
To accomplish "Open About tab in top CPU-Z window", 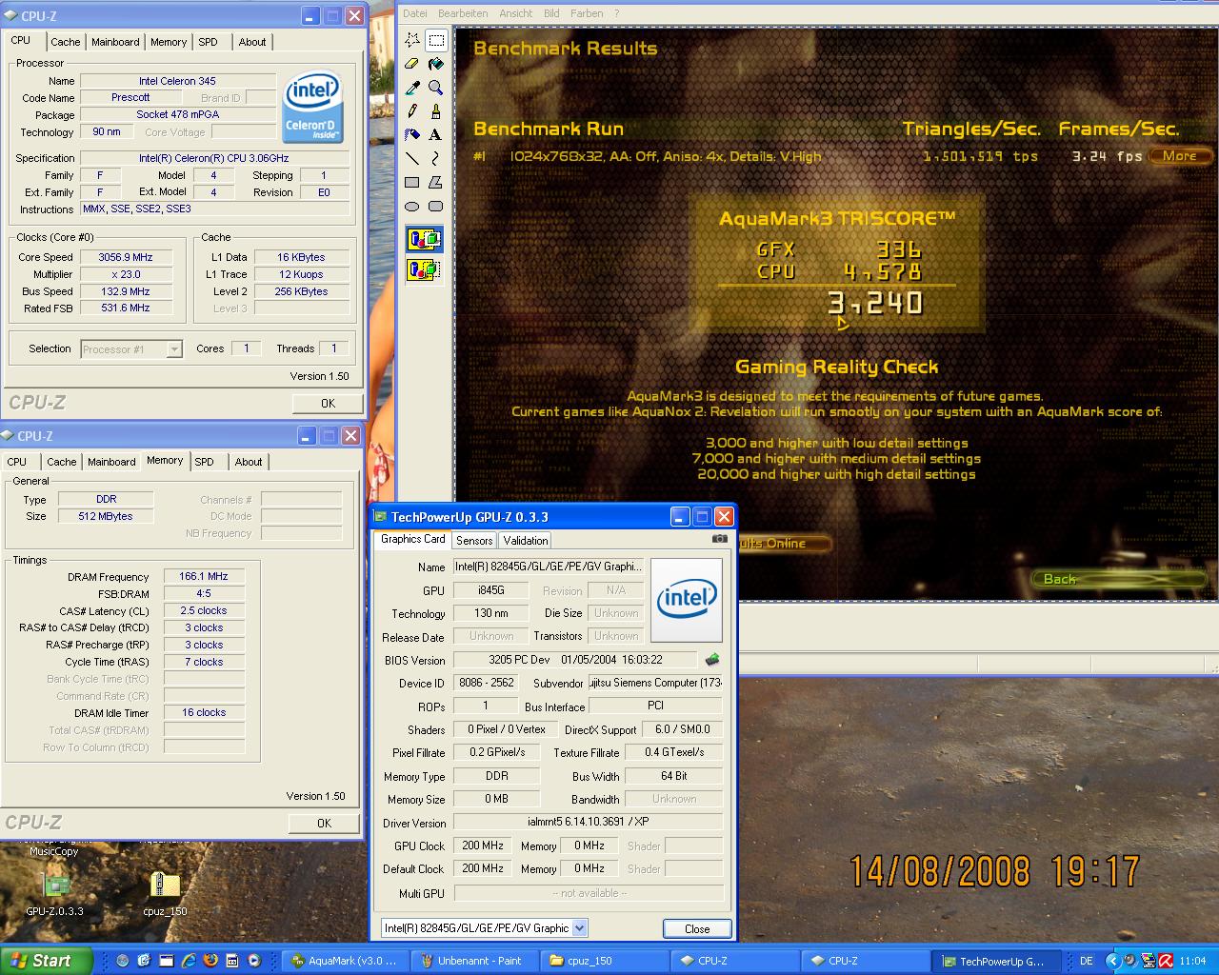I will (252, 42).
